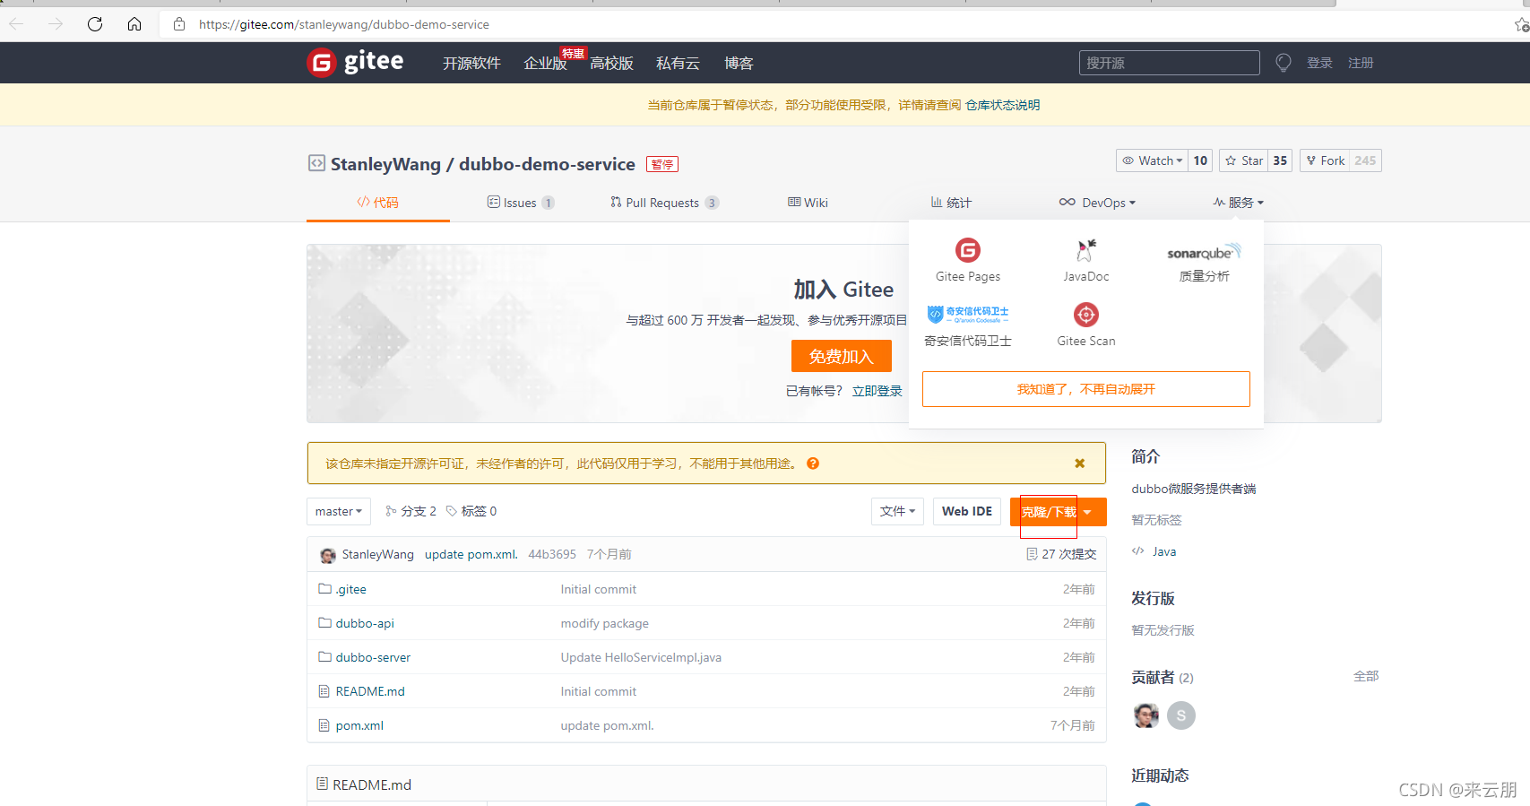Click 立即登录 link
Image resolution: width=1530 pixels, height=806 pixels.
(x=877, y=391)
